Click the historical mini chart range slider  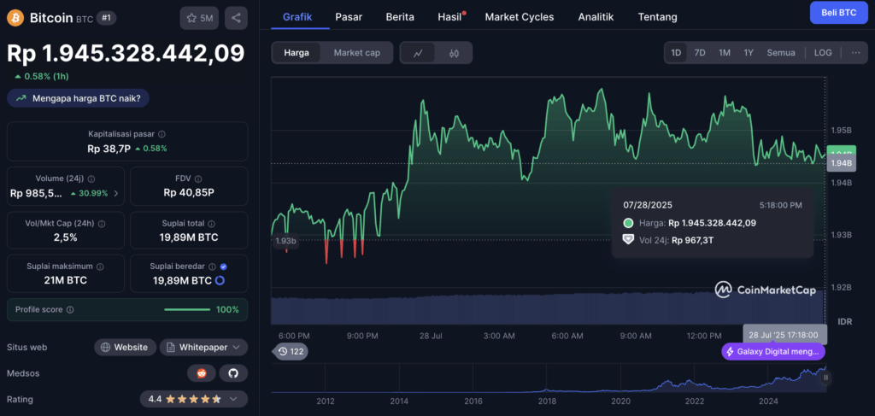(548, 378)
